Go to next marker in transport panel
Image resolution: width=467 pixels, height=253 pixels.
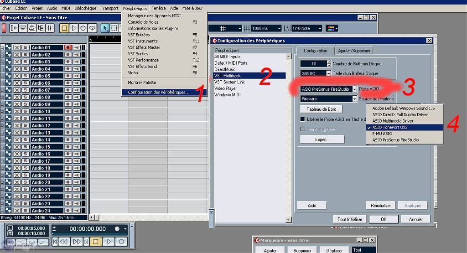pos(86,242)
